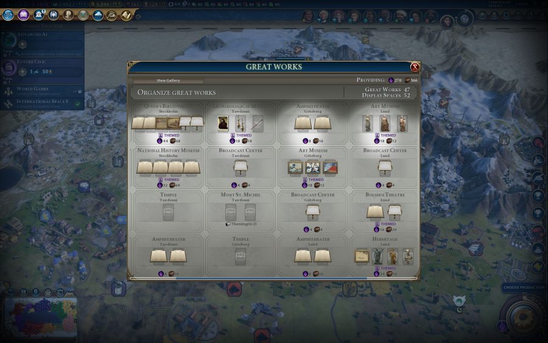Image resolution: width=548 pixels, height=343 pixels.
Task: Click the Great Works painting icon in top bar
Action: (83, 15)
